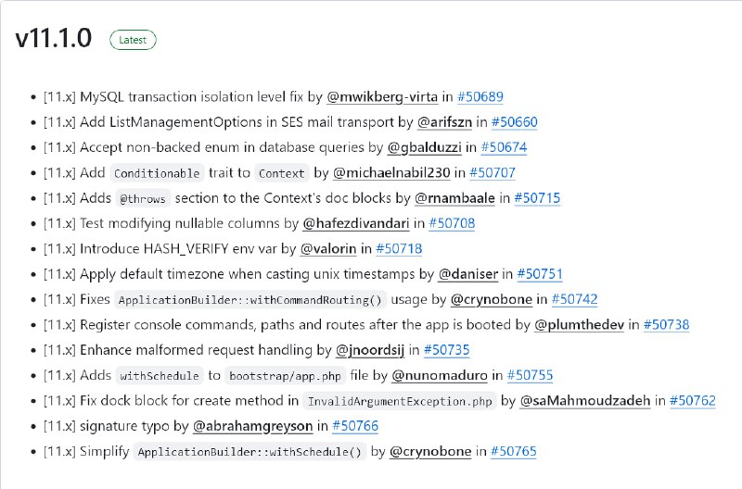Click the @daniser author link
Screen dimensions: 742x489
(468, 274)
